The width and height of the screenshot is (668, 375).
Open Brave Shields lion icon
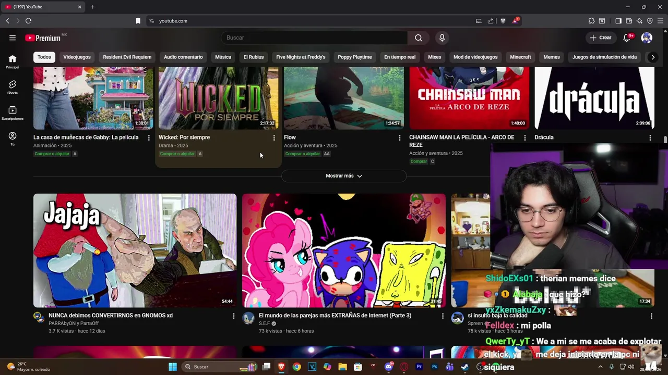click(x=503, y=21)
